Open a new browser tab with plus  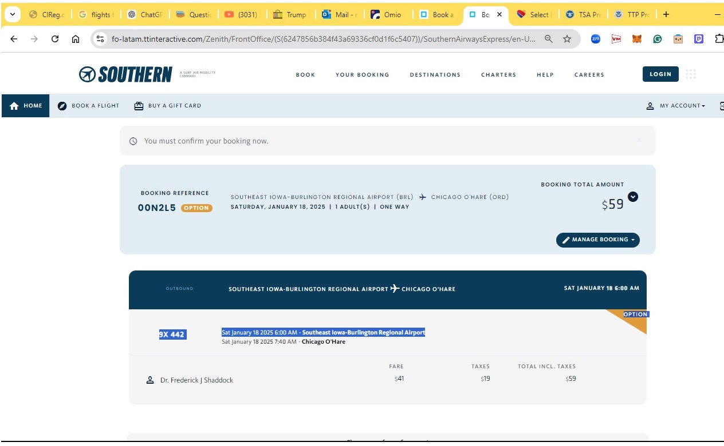pos(666,15)
